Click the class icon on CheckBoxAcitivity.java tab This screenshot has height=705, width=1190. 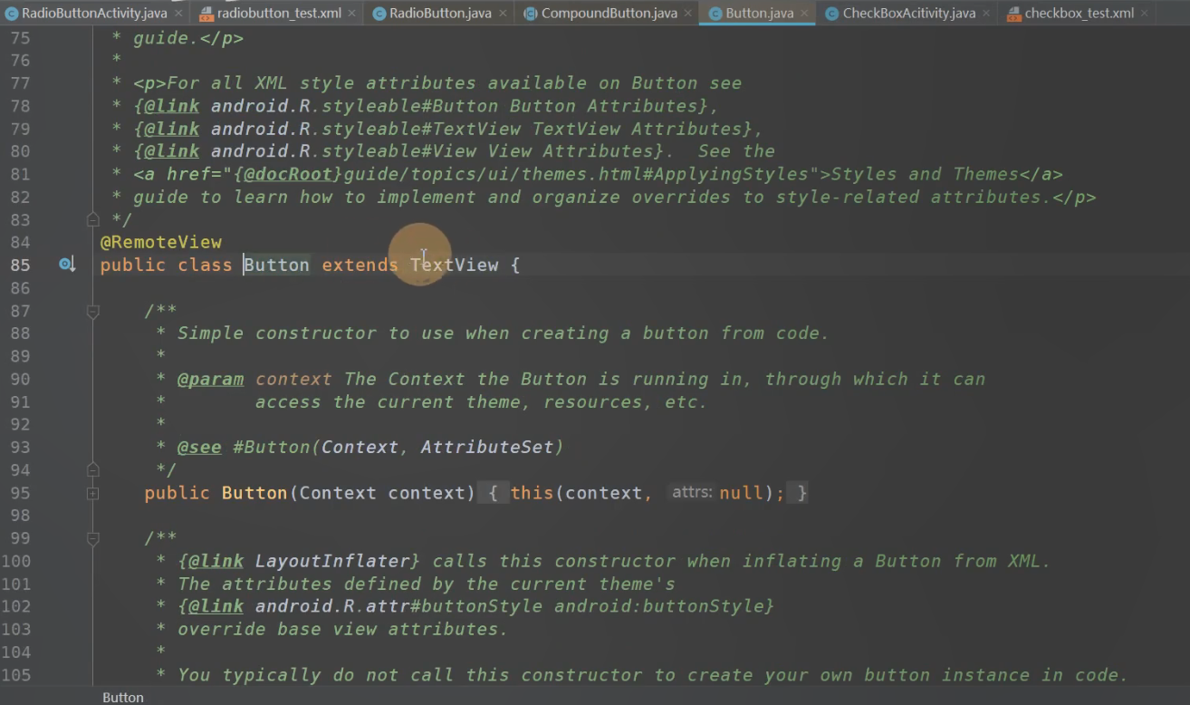coord(831,14)
